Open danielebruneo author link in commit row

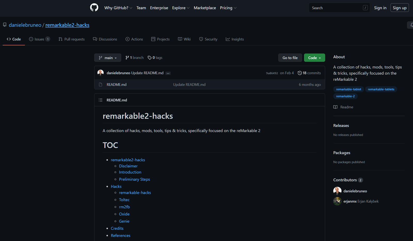pyautogui.click(x=118, y=73)
